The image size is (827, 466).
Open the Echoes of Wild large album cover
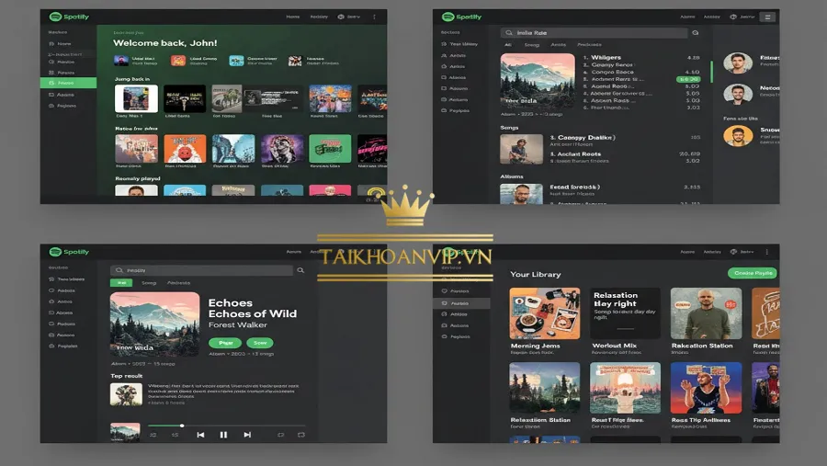coord(154,324)
